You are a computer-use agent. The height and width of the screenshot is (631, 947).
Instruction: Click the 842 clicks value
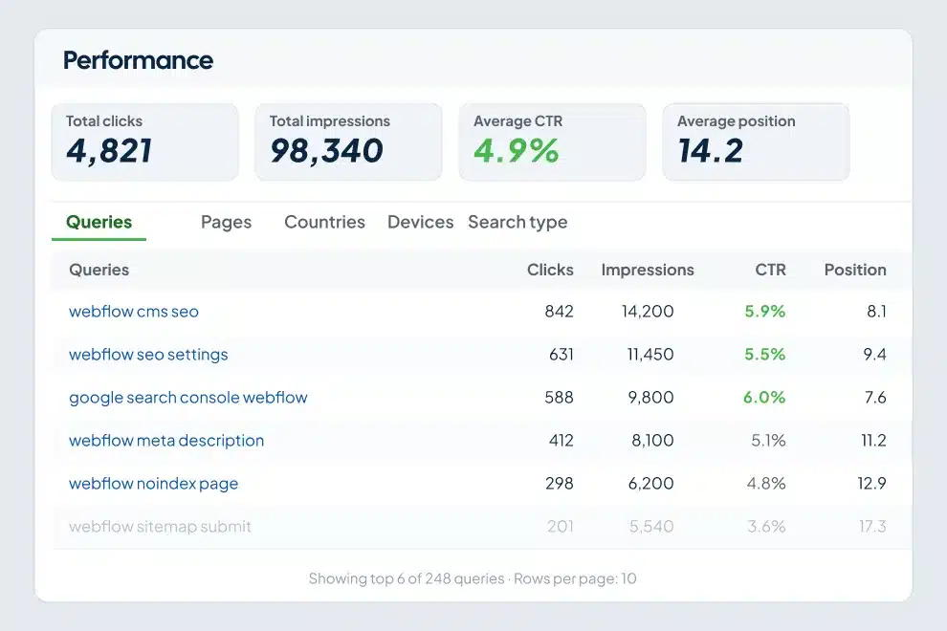pos(559,312)
